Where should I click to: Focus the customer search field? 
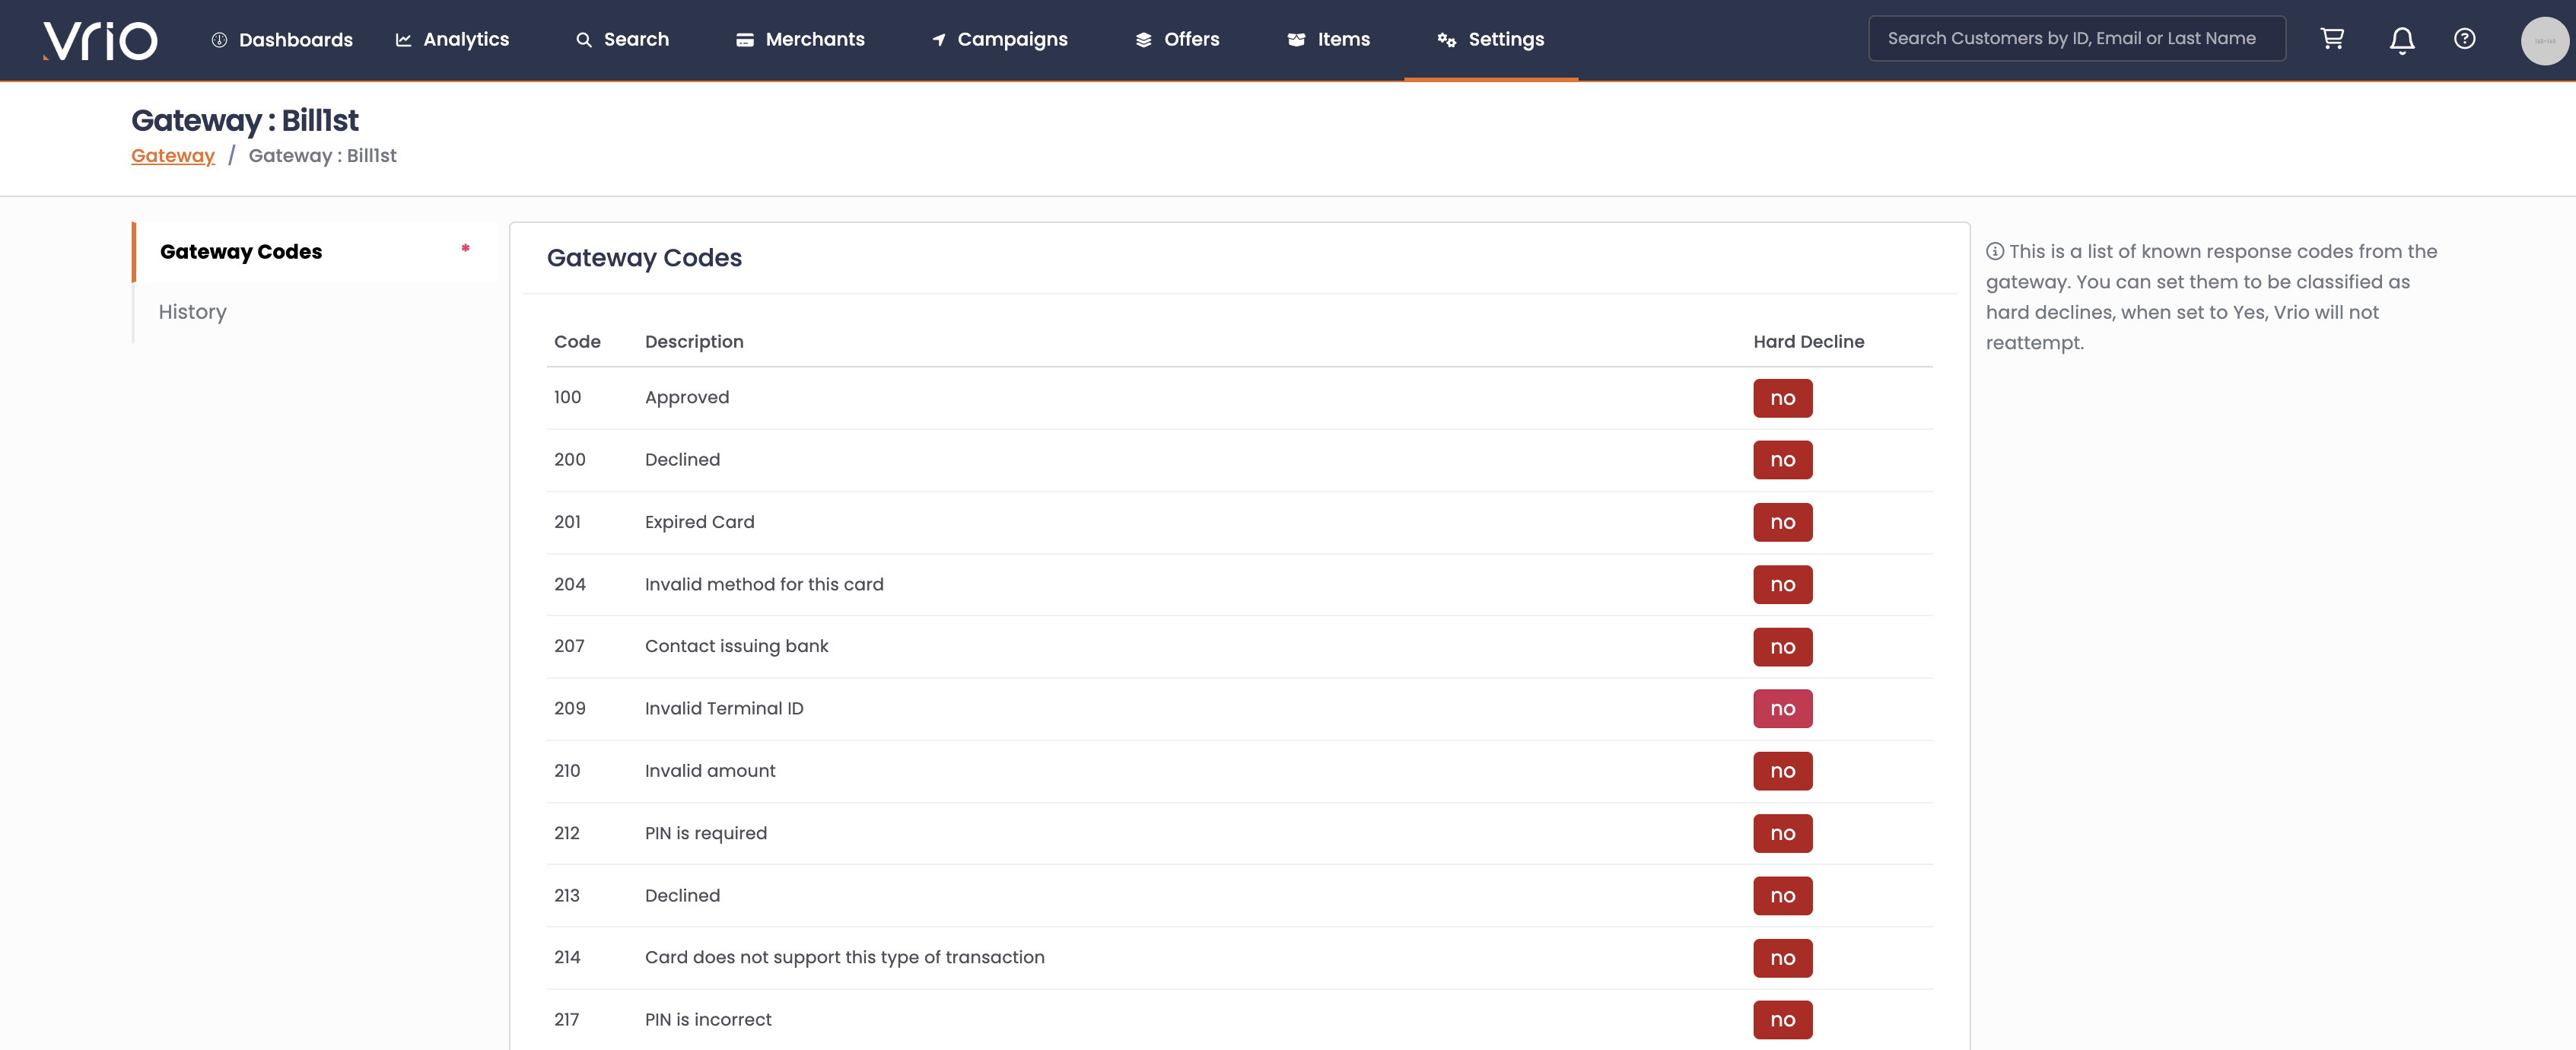(2077, 39)
